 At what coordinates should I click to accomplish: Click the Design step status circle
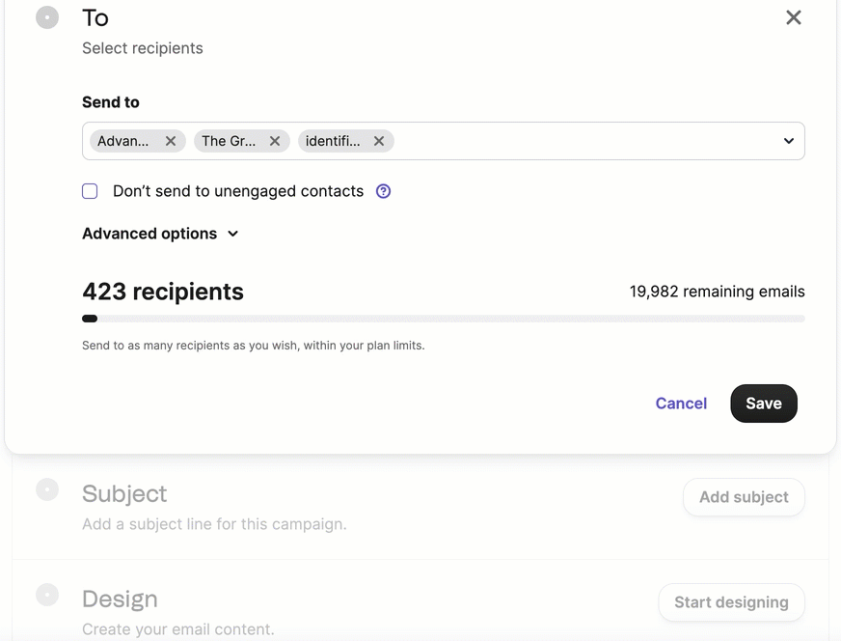pyautogui.click(x=47, y=595)
